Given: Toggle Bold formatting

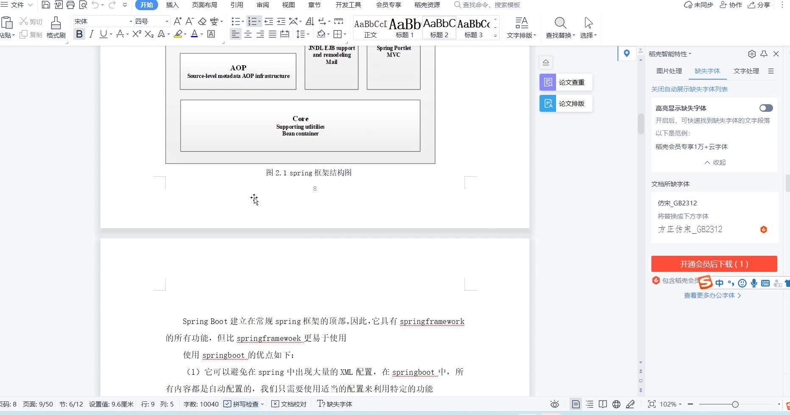Looking at the screenshot, I should click(79, 34).
